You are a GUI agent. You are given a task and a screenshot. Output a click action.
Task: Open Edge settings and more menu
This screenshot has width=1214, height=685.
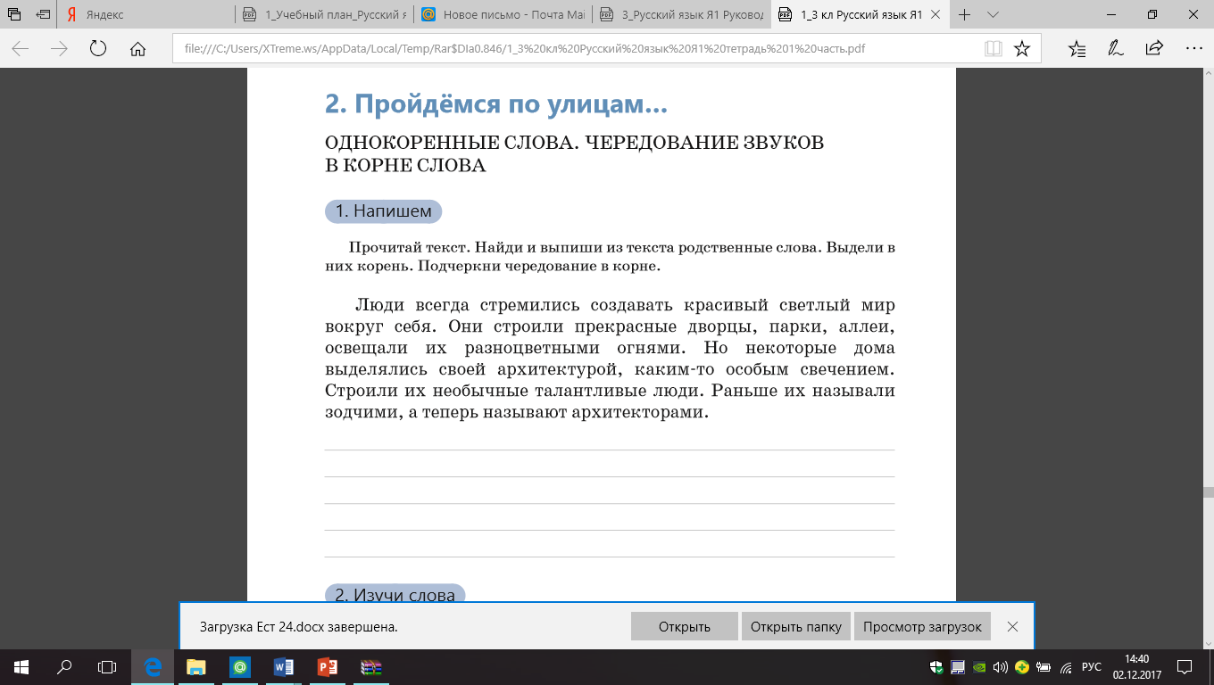coord(1193,49)
